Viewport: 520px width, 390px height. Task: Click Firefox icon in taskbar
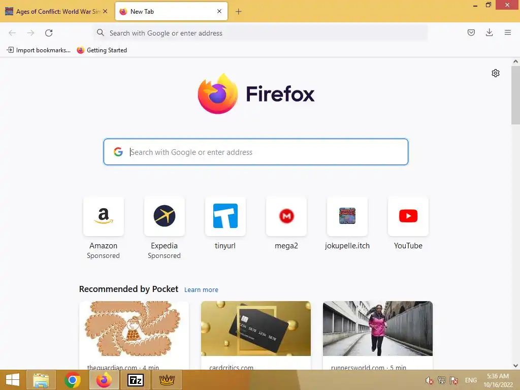pos(104,380)
